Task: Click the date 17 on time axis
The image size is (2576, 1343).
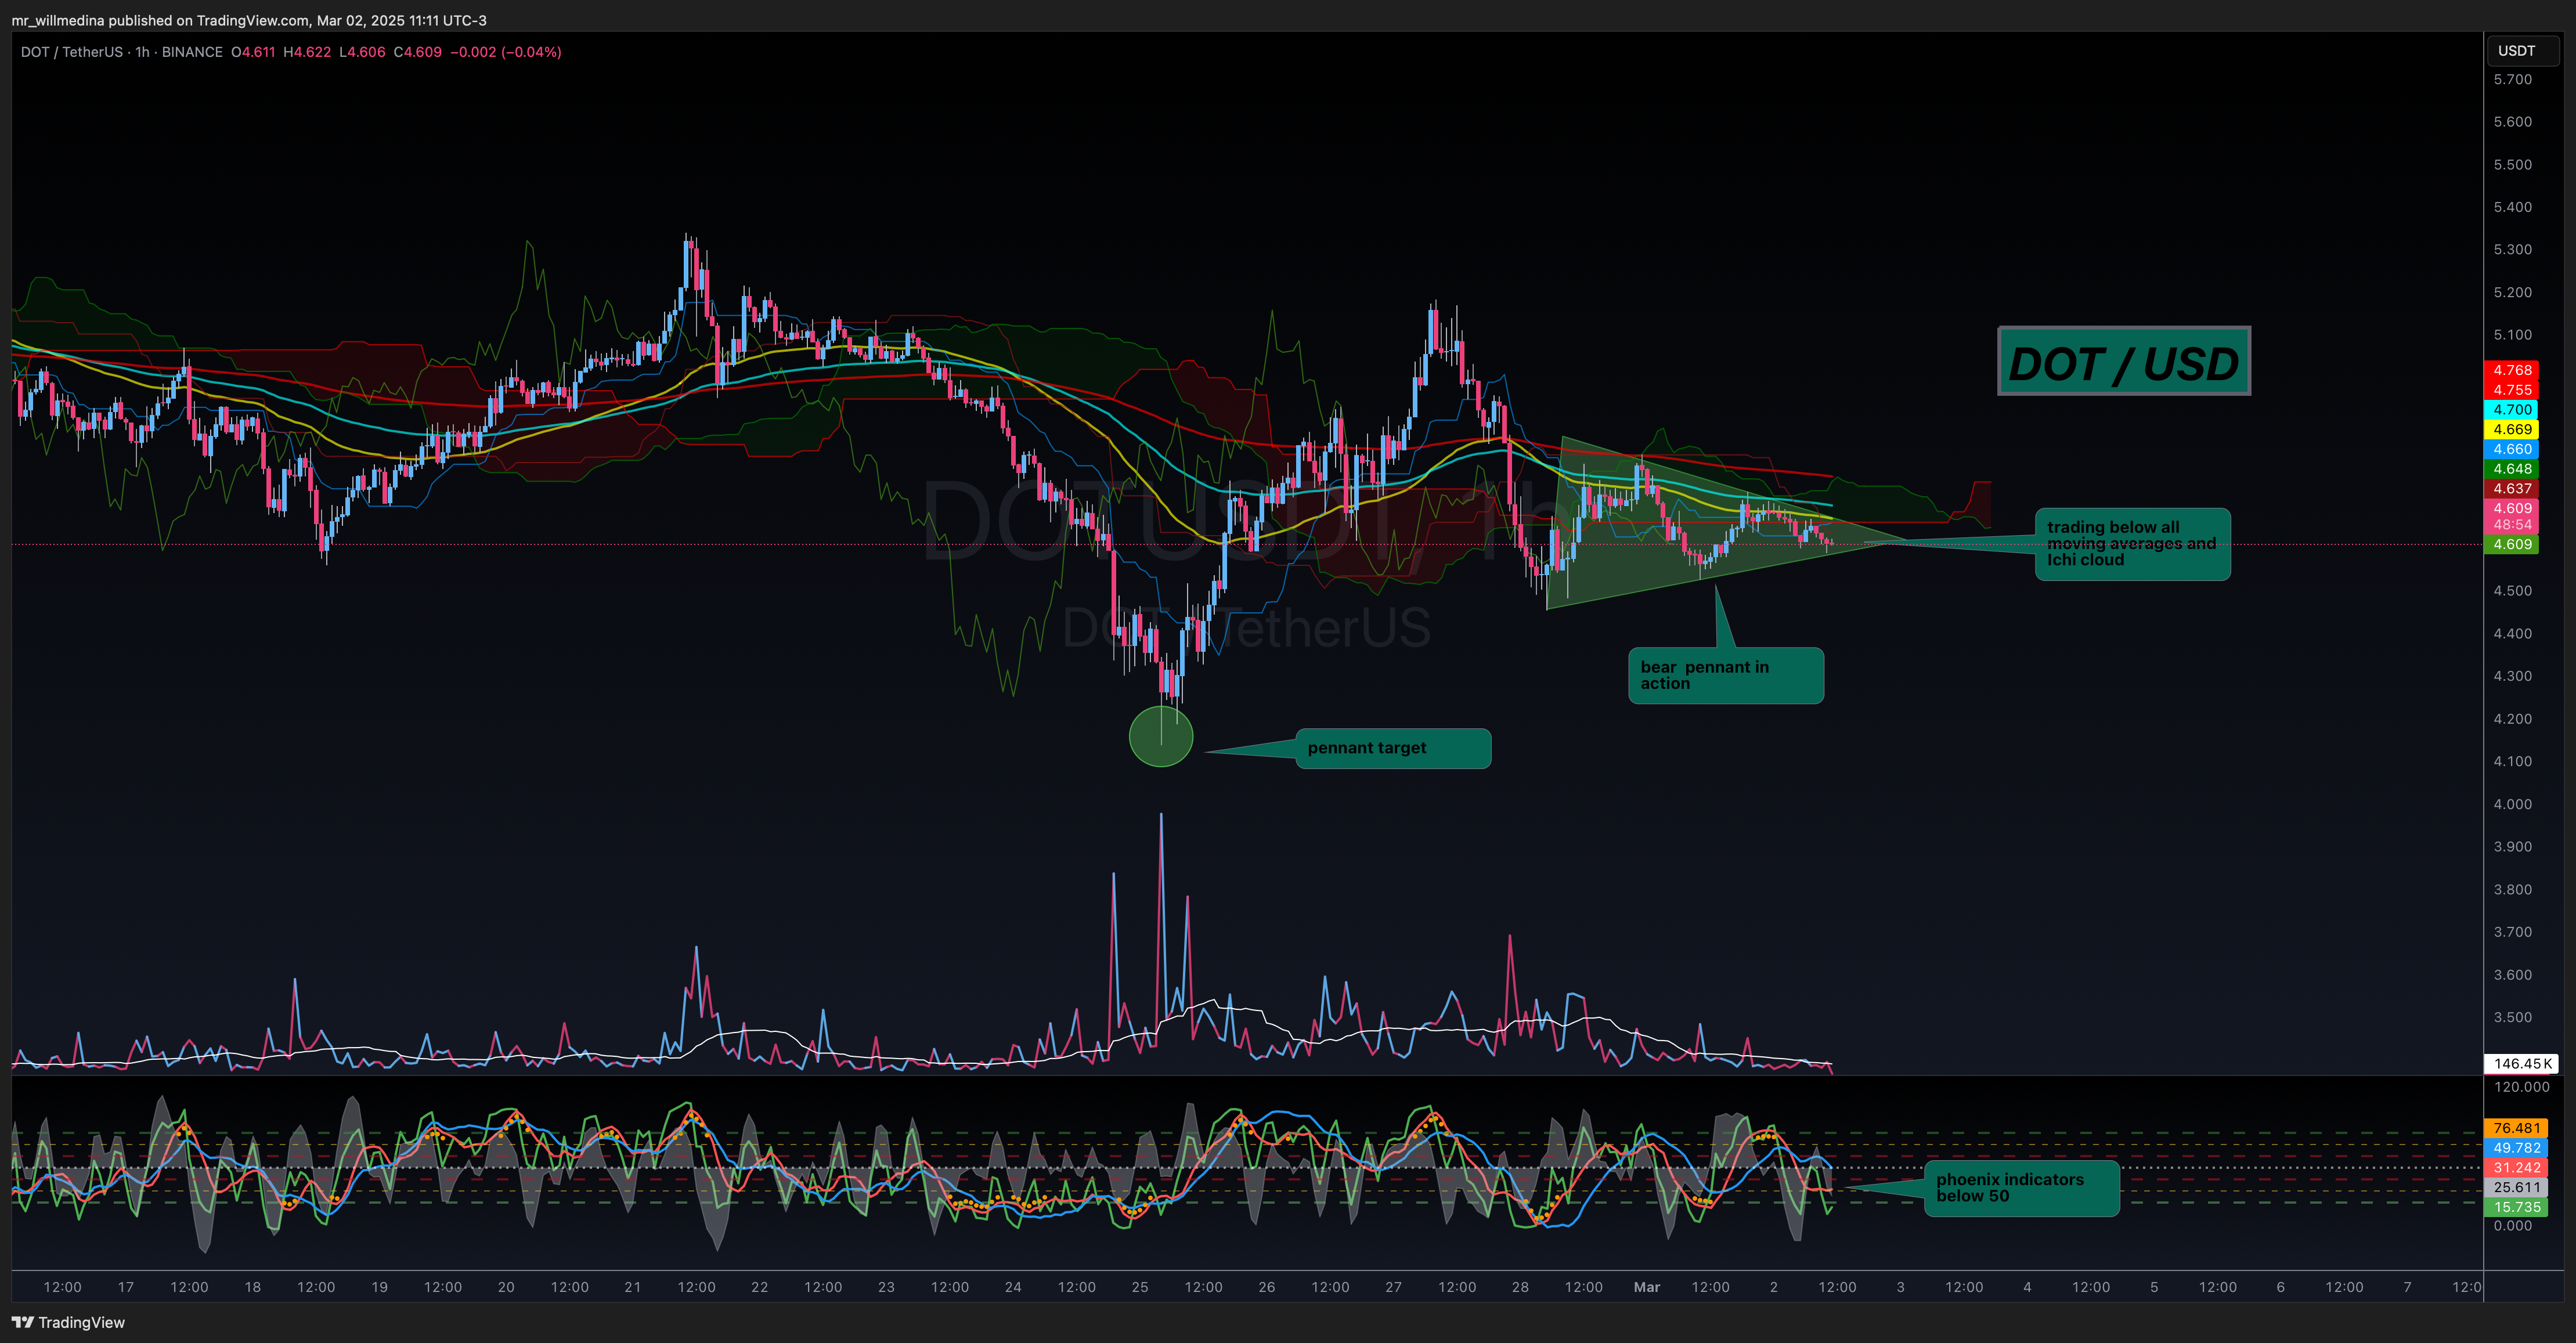Action: (x=126, y=1287)
